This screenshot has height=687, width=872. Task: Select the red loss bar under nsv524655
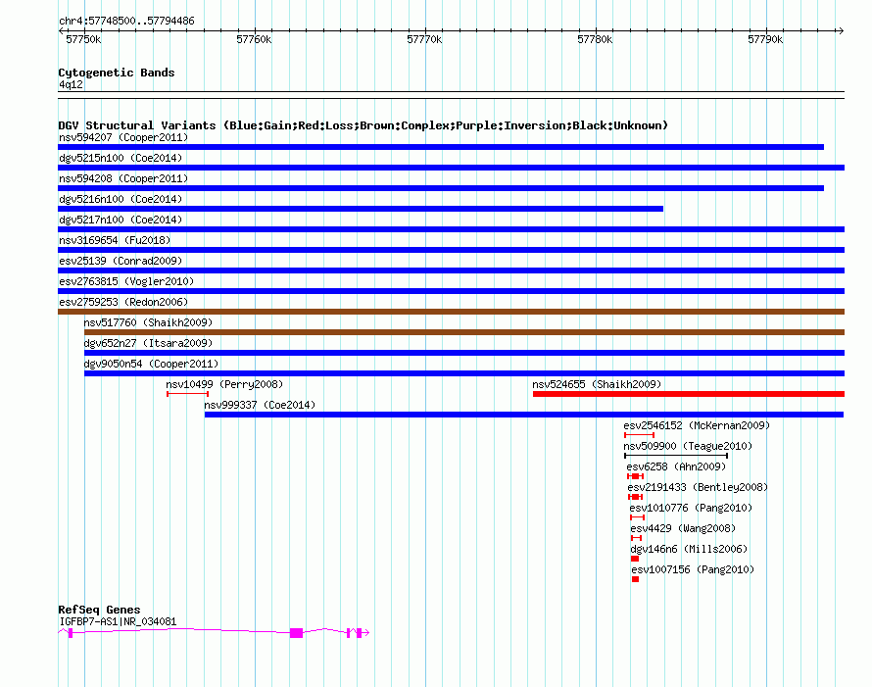689,394
